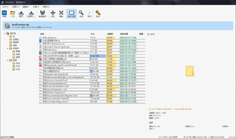Select the row 字体/SourceHanSansSC-Regular-2.otf
Image resolution: width=236 pixels, height=139 pixels.
92,96
